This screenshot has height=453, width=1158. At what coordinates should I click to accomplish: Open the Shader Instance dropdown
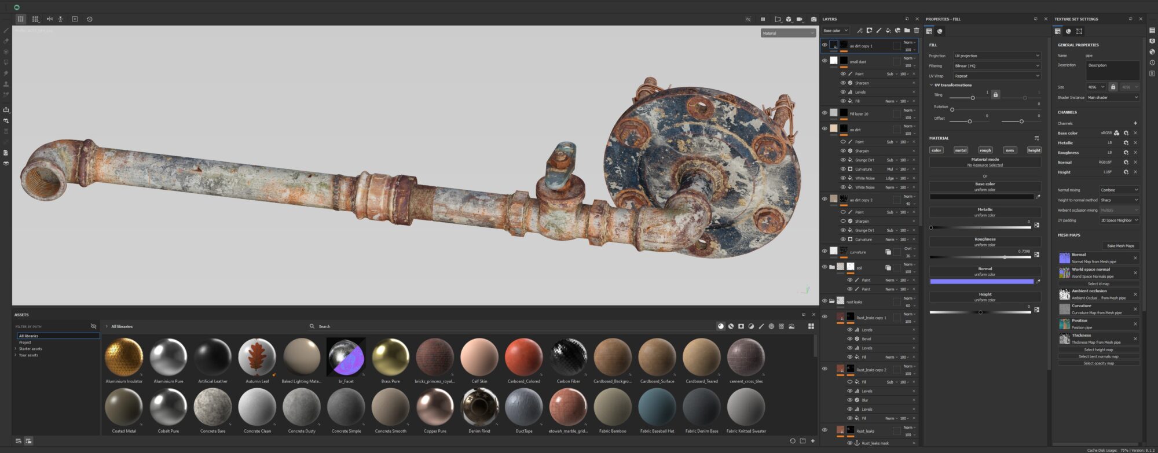pyautogui.click(x=1113, y=97)
